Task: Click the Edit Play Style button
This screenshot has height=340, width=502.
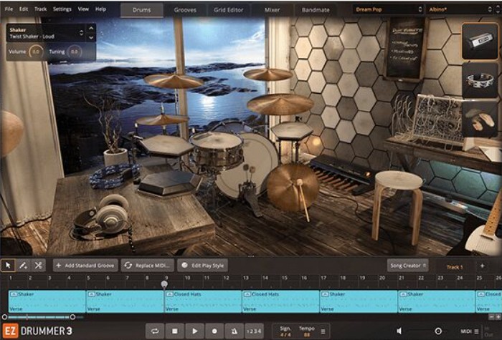Action: tap(203, 266)
